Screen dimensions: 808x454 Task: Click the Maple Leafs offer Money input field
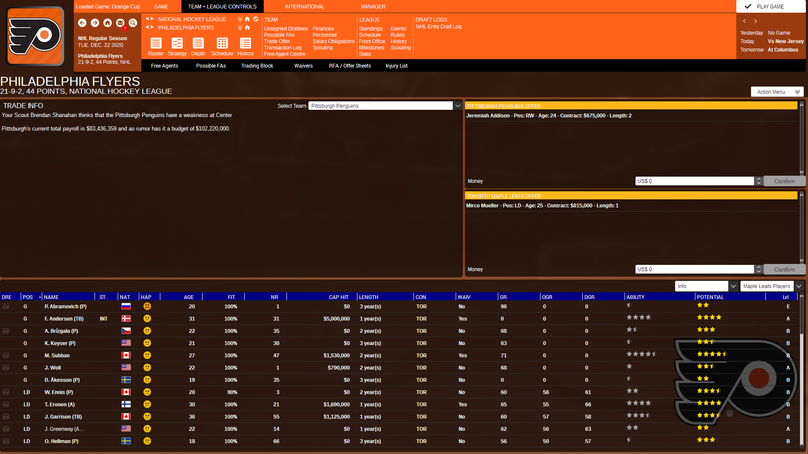695,269
